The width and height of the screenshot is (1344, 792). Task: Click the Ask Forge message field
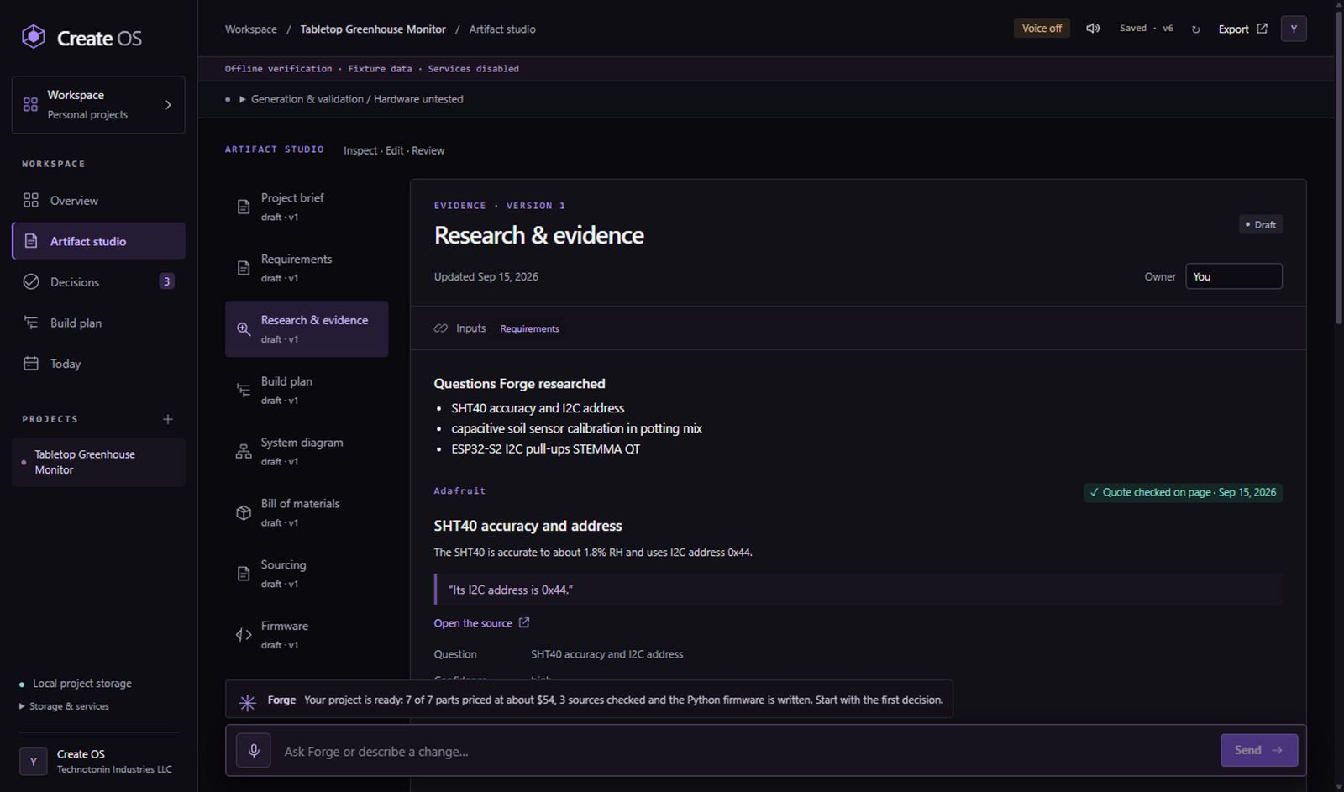748,751
